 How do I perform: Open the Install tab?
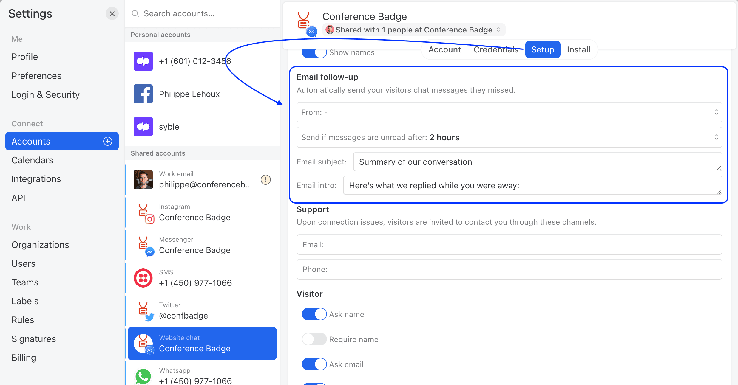click(578, 49)
